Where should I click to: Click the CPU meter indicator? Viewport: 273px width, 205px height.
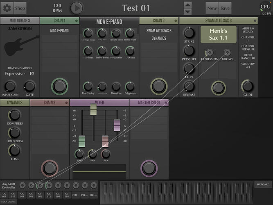(266, 8)
